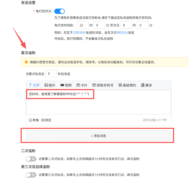The width and height of the screenshot is (190, 178).
Task: Enable the 第三次及后续追粉 toggle
Action: (31, 175)
